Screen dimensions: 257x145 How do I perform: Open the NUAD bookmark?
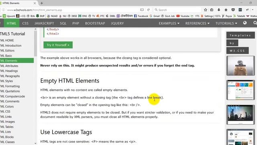[x=52, y=16]
